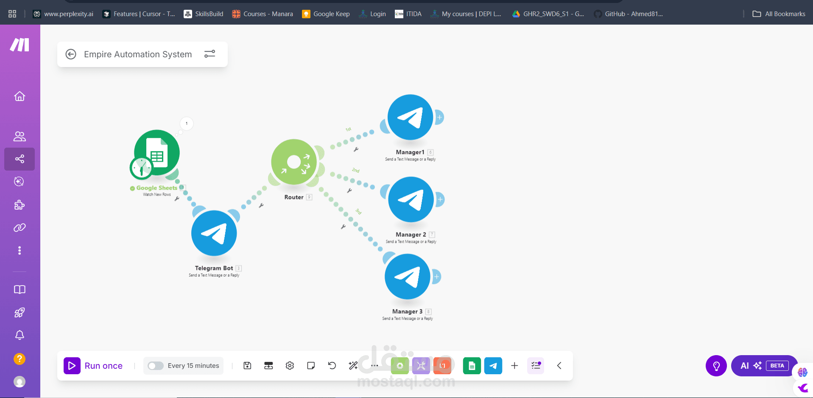The image size is (813, 398).
Task: Save the scenario with the disk icon
Action: coord(247,366)
